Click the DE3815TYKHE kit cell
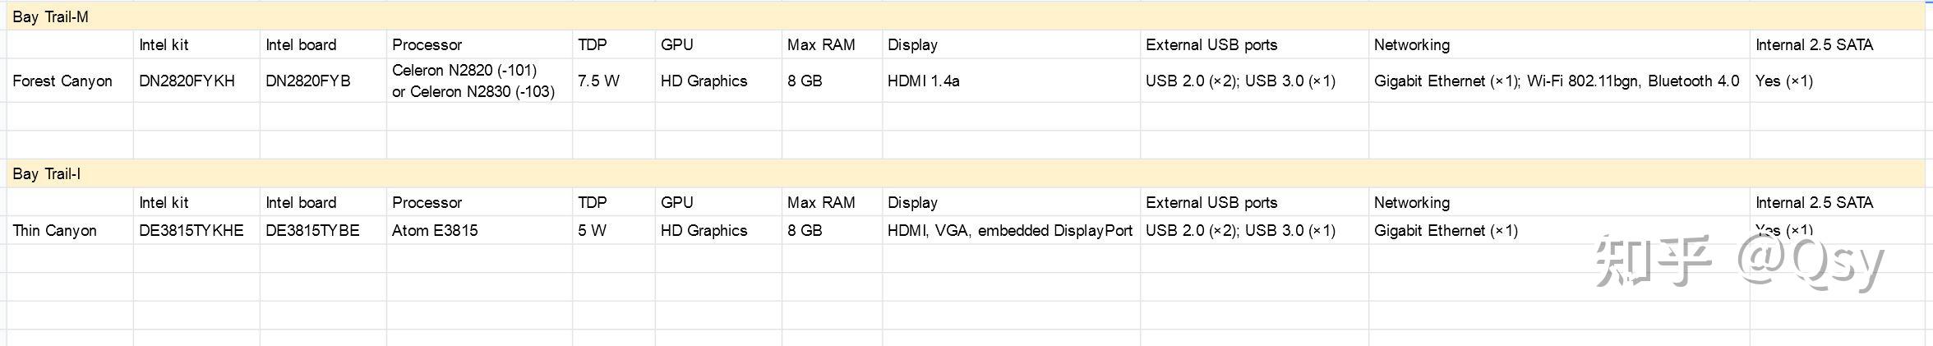Screen dimensions: 1933x346 pyautogui.click(x=191, y=230)
